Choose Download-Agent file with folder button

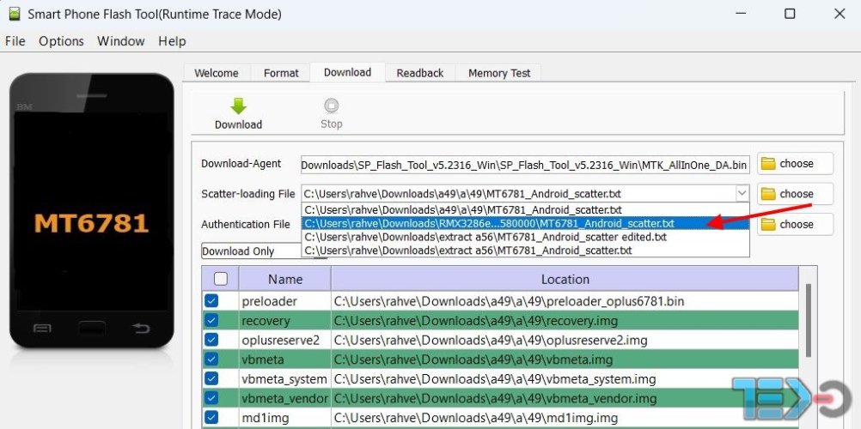(795, 164)
